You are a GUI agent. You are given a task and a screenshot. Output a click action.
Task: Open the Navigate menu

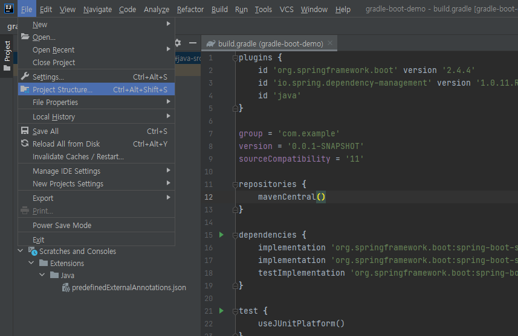[97, 9]
